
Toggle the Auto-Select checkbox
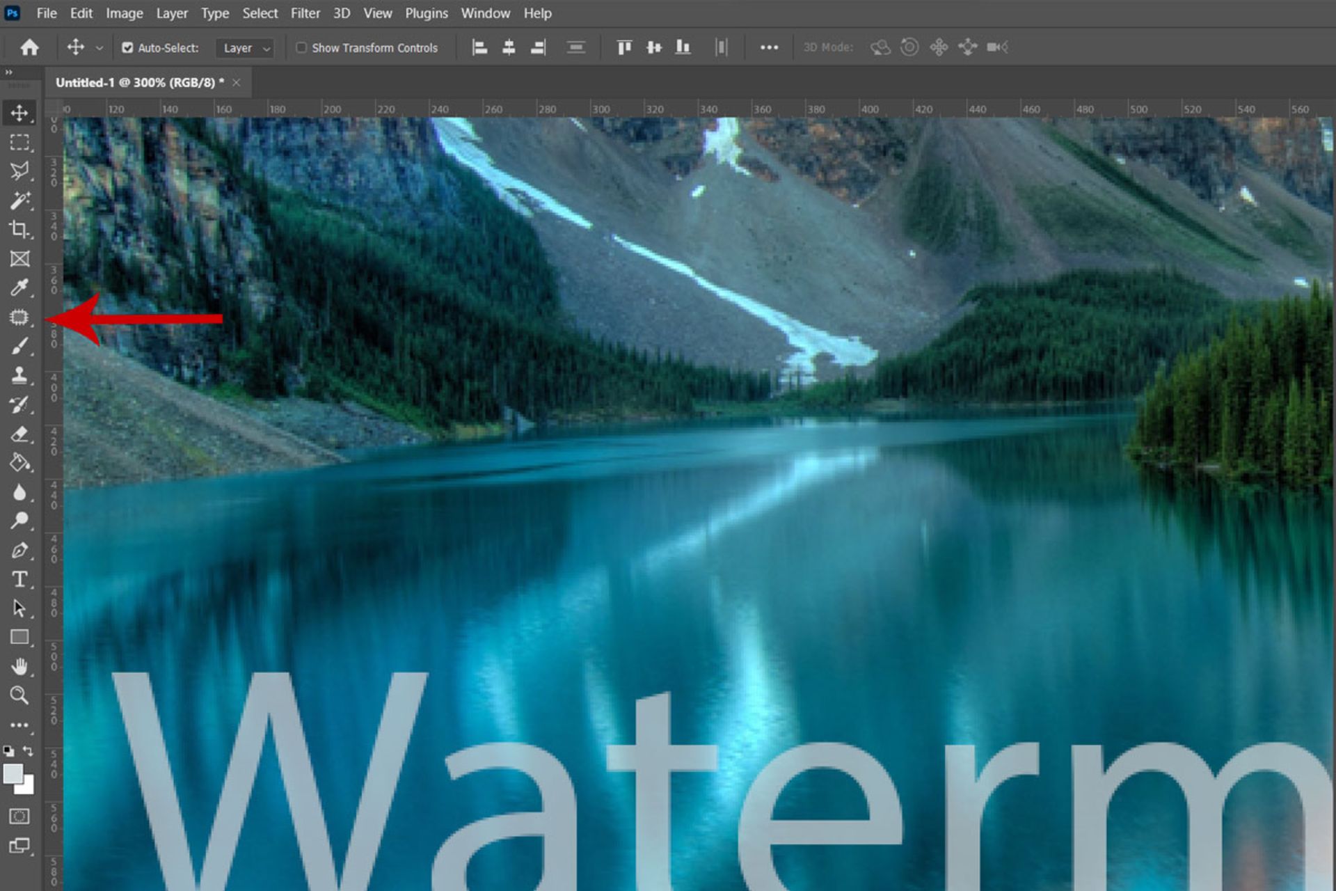(x=127, y=48)
